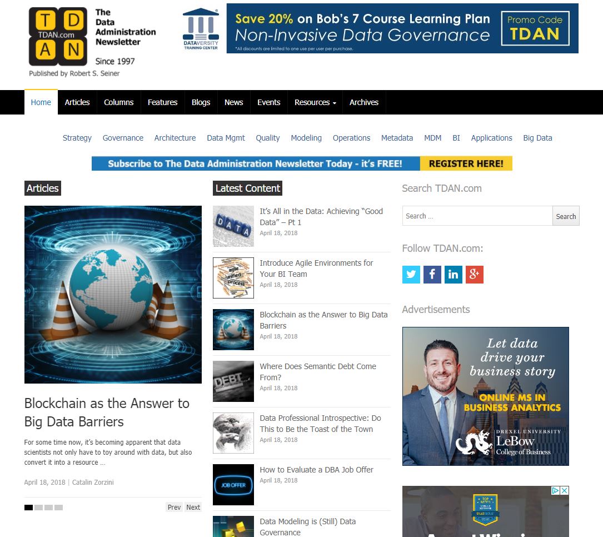
Task: Open "Data Professional Introspective" article link
Action: pyautogui.click(x=320, y=424)
